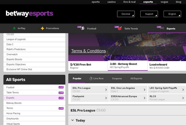The width and height of the screenshot is (186, 125).
Task: Open Flashpoint CS:GO chevron
Action: pyautogui.click(x=106, y=98)
